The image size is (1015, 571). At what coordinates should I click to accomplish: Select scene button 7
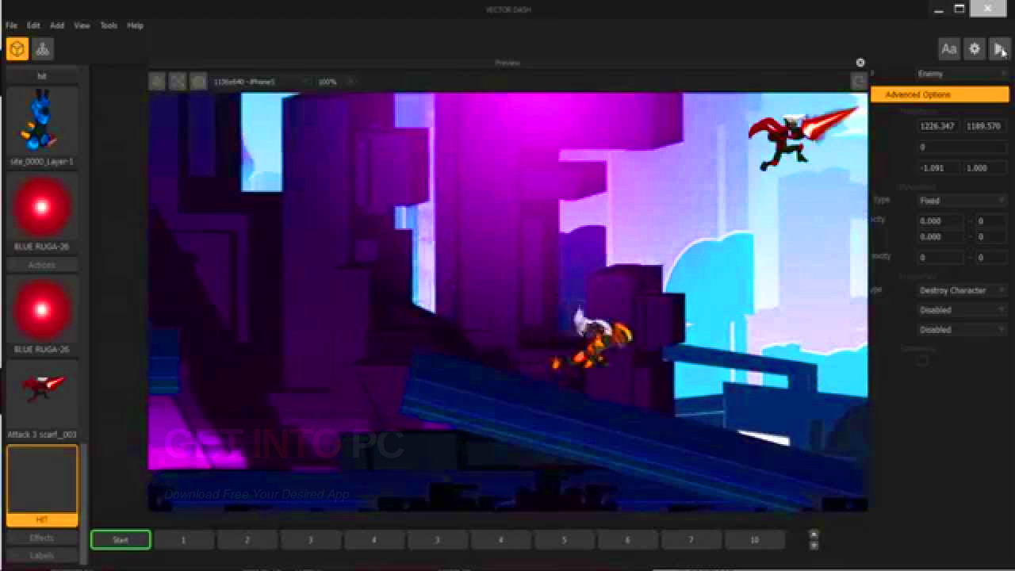[691, 540]
